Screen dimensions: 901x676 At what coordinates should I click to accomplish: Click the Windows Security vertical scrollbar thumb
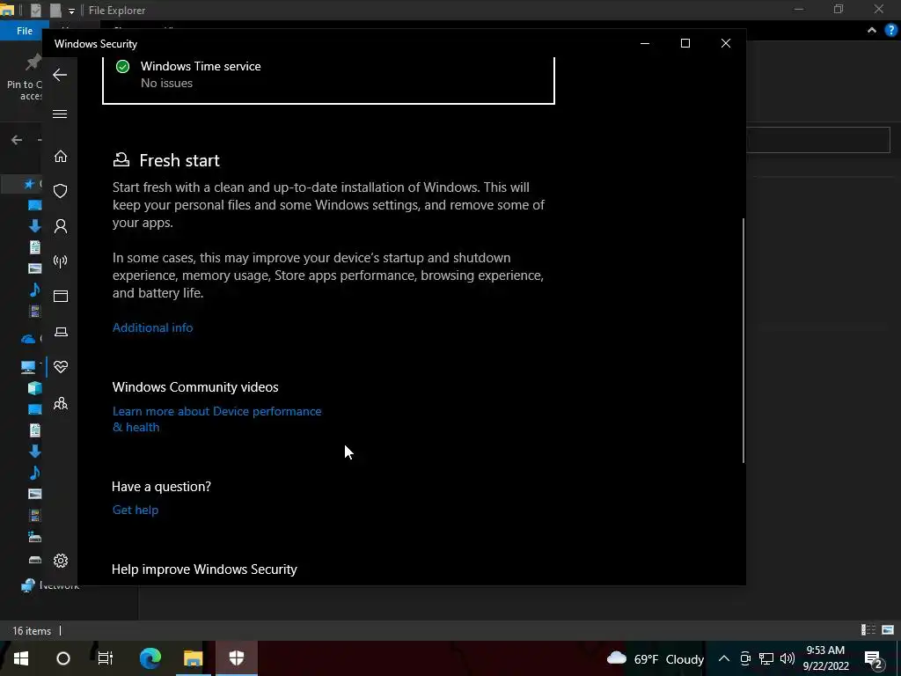[743, 341]
